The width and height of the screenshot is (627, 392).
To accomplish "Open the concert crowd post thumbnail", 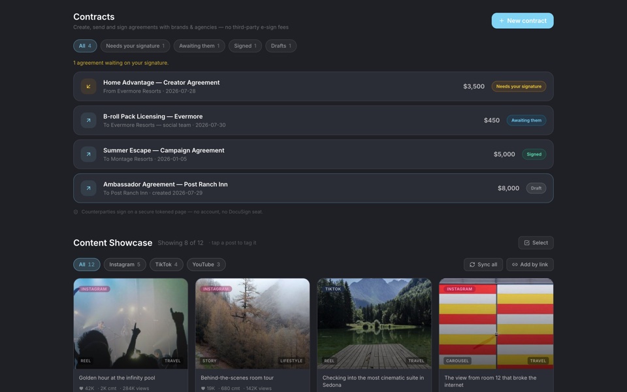I will [131, 323].
